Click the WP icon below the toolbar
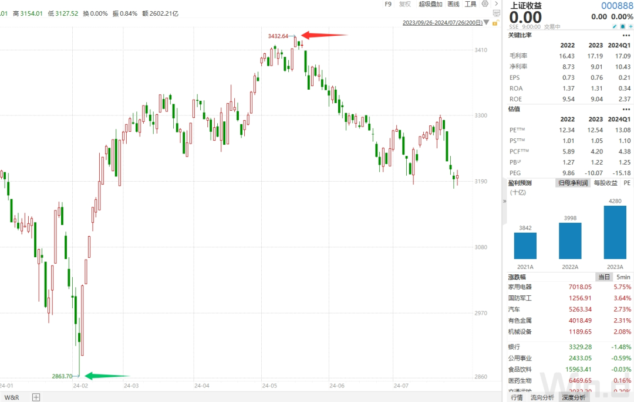Image resolution: width=634 pixels, height=402 pixels. coord(496,13)
